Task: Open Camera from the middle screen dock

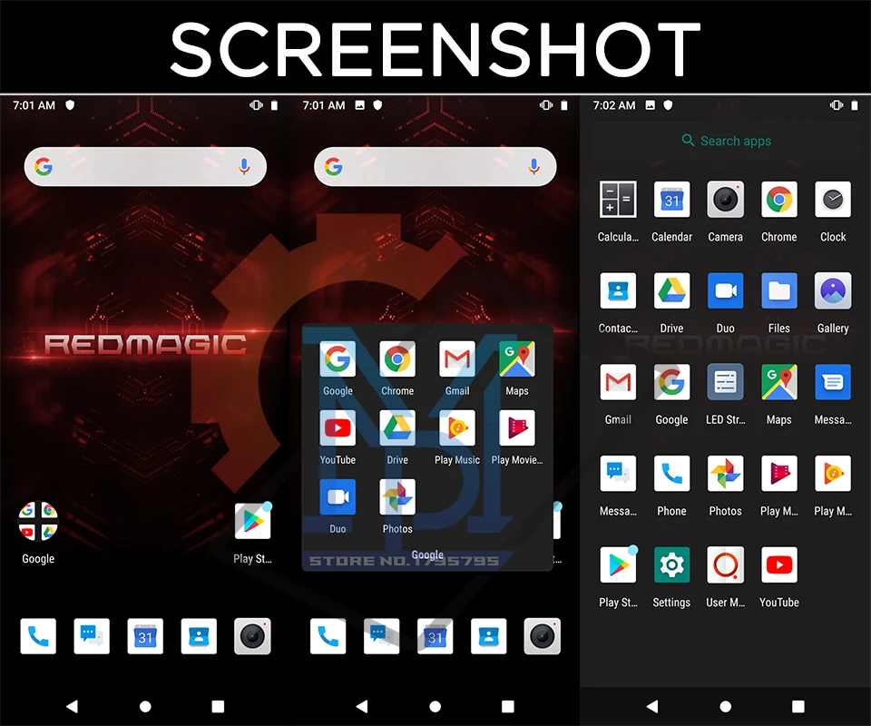Action: (543, 636)
